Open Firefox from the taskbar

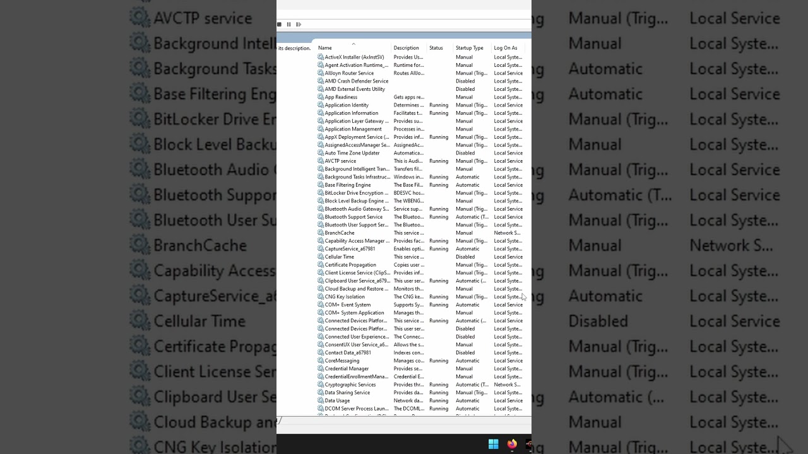coord(512,444)
